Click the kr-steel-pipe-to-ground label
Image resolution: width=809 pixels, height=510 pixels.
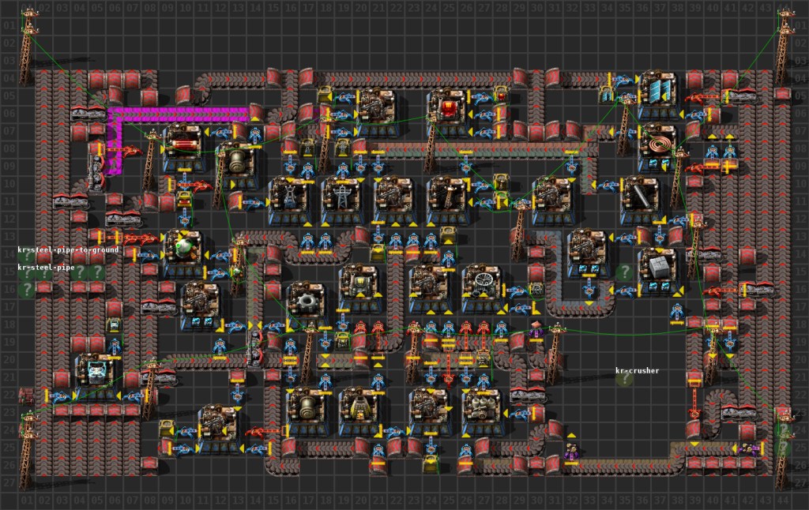tap(68, 249)
